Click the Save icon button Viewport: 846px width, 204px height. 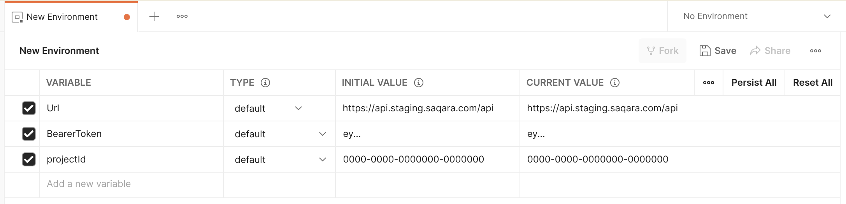705,51
